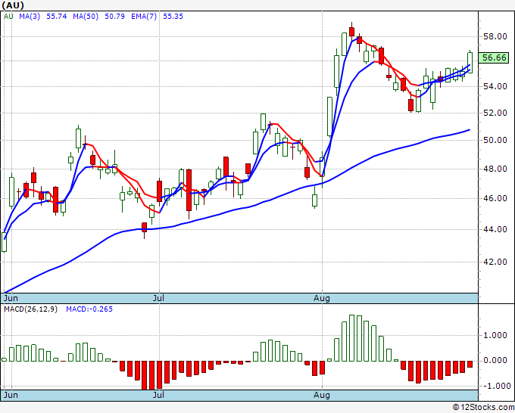Click the EMA(7) legend label
515x413 pixels.
(144, 17)
